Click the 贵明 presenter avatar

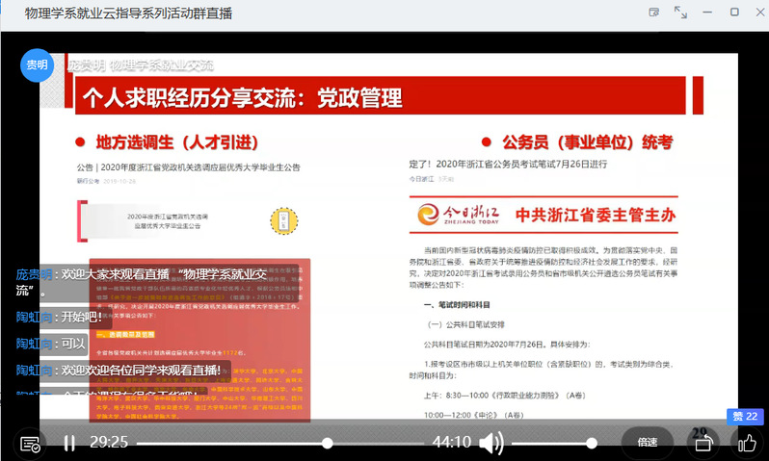click(37, 65)
